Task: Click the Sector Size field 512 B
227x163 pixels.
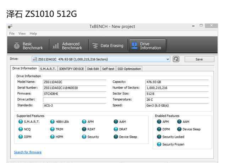Action: [x=177, y=94]
